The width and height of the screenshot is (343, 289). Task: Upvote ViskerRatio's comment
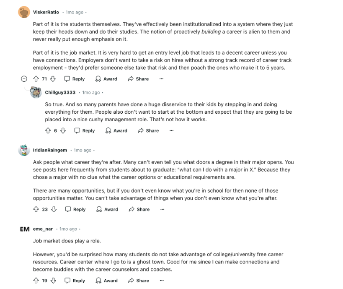point(36,79)
